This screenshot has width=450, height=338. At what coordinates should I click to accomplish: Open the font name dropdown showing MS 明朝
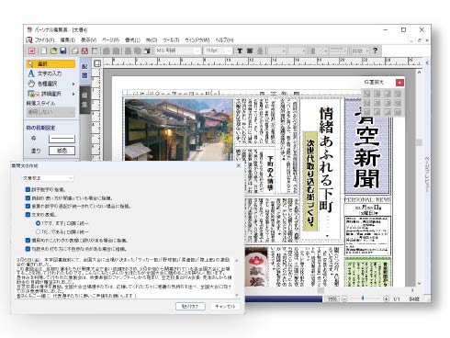click(x=178, y=51)
